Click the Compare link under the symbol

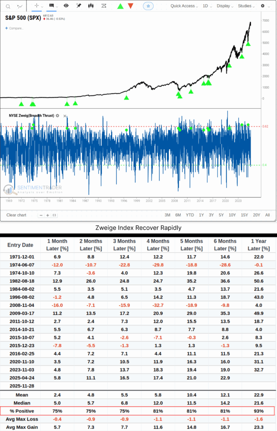tap(15, 28)
